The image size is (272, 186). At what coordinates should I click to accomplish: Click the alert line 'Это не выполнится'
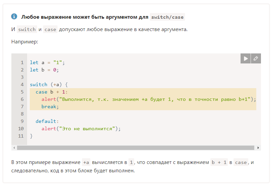click(x=81, y=129)
